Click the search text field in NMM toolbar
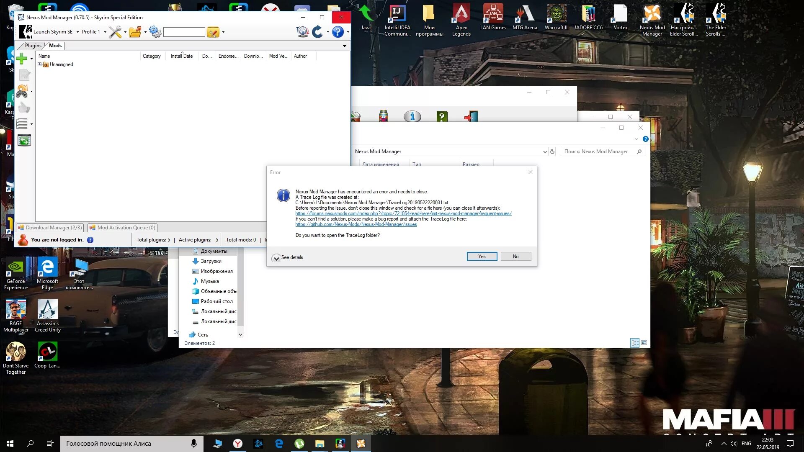Screen dimensions: 804x452 coord(184,32)
